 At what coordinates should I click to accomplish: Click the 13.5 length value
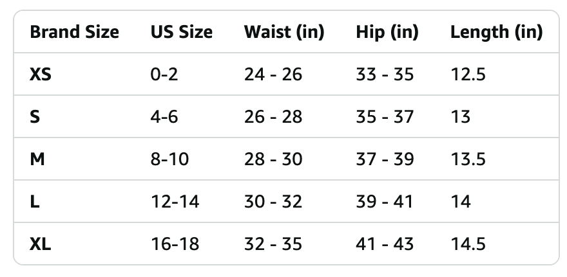click(x=468, y=159)
